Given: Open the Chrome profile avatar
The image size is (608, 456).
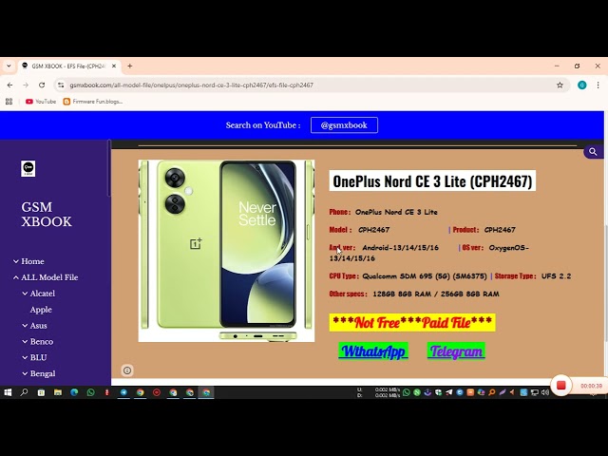Looking at the screenshot, I should coord(581,85).
